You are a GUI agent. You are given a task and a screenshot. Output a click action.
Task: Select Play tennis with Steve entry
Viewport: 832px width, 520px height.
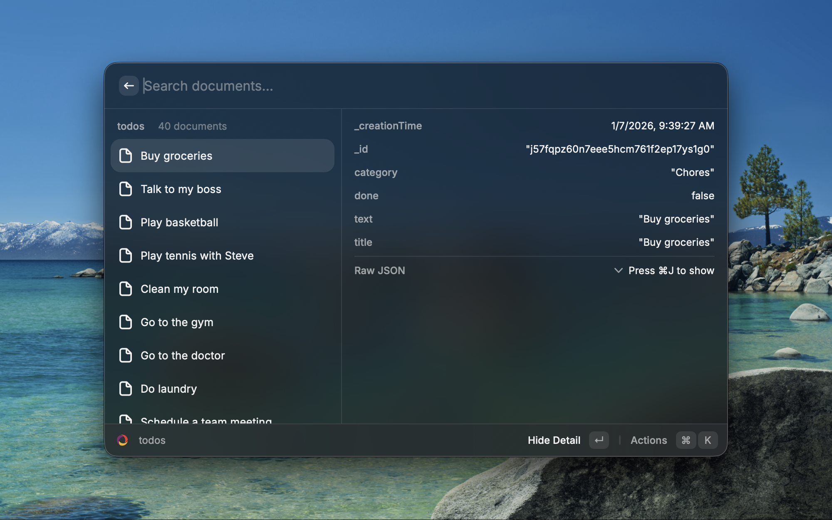197,256
